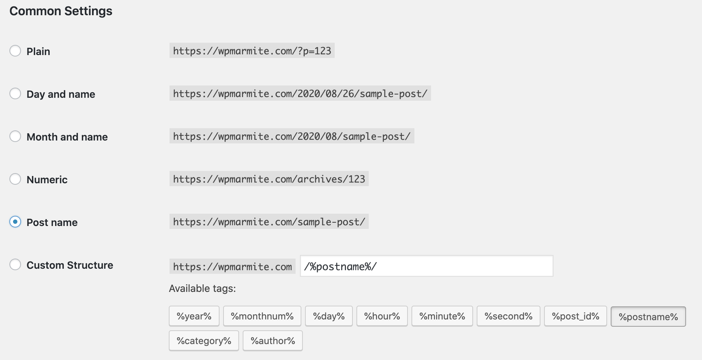Insert the %day% tag

pyautogui.click(x=328, y=316)
